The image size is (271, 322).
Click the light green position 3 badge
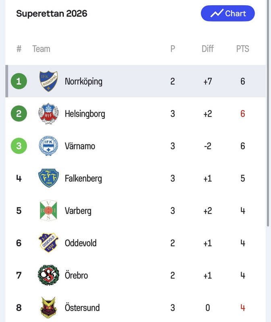[x=19, y=146]
